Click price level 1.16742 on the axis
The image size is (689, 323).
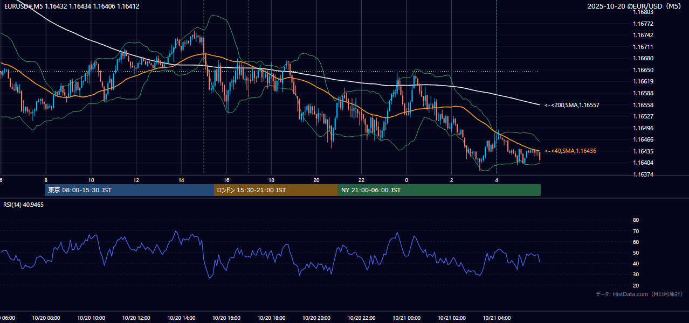(643, 35)
